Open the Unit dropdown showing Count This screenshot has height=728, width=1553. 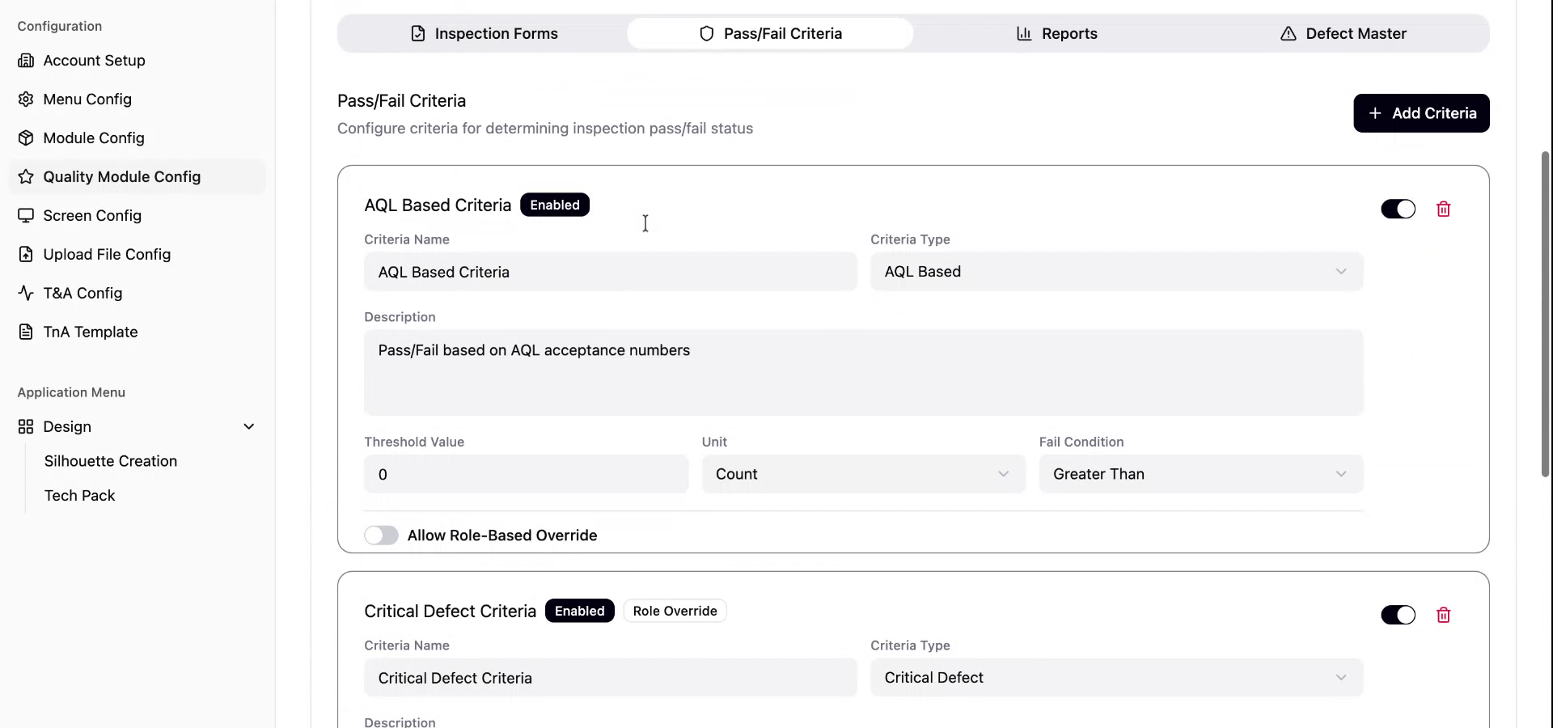(x=863, y=475)
